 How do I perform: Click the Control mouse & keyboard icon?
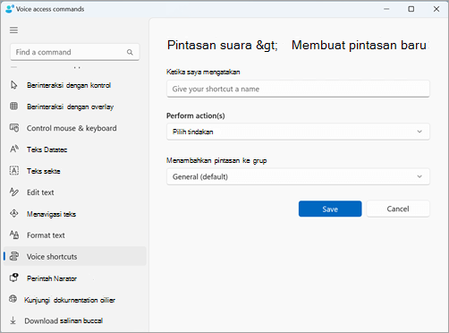point(14,128)
